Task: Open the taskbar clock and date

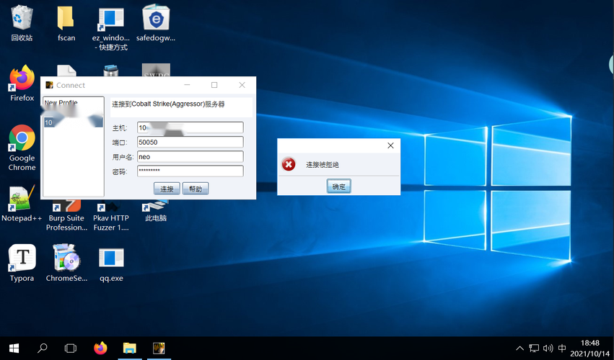Action: pos(590,348)
